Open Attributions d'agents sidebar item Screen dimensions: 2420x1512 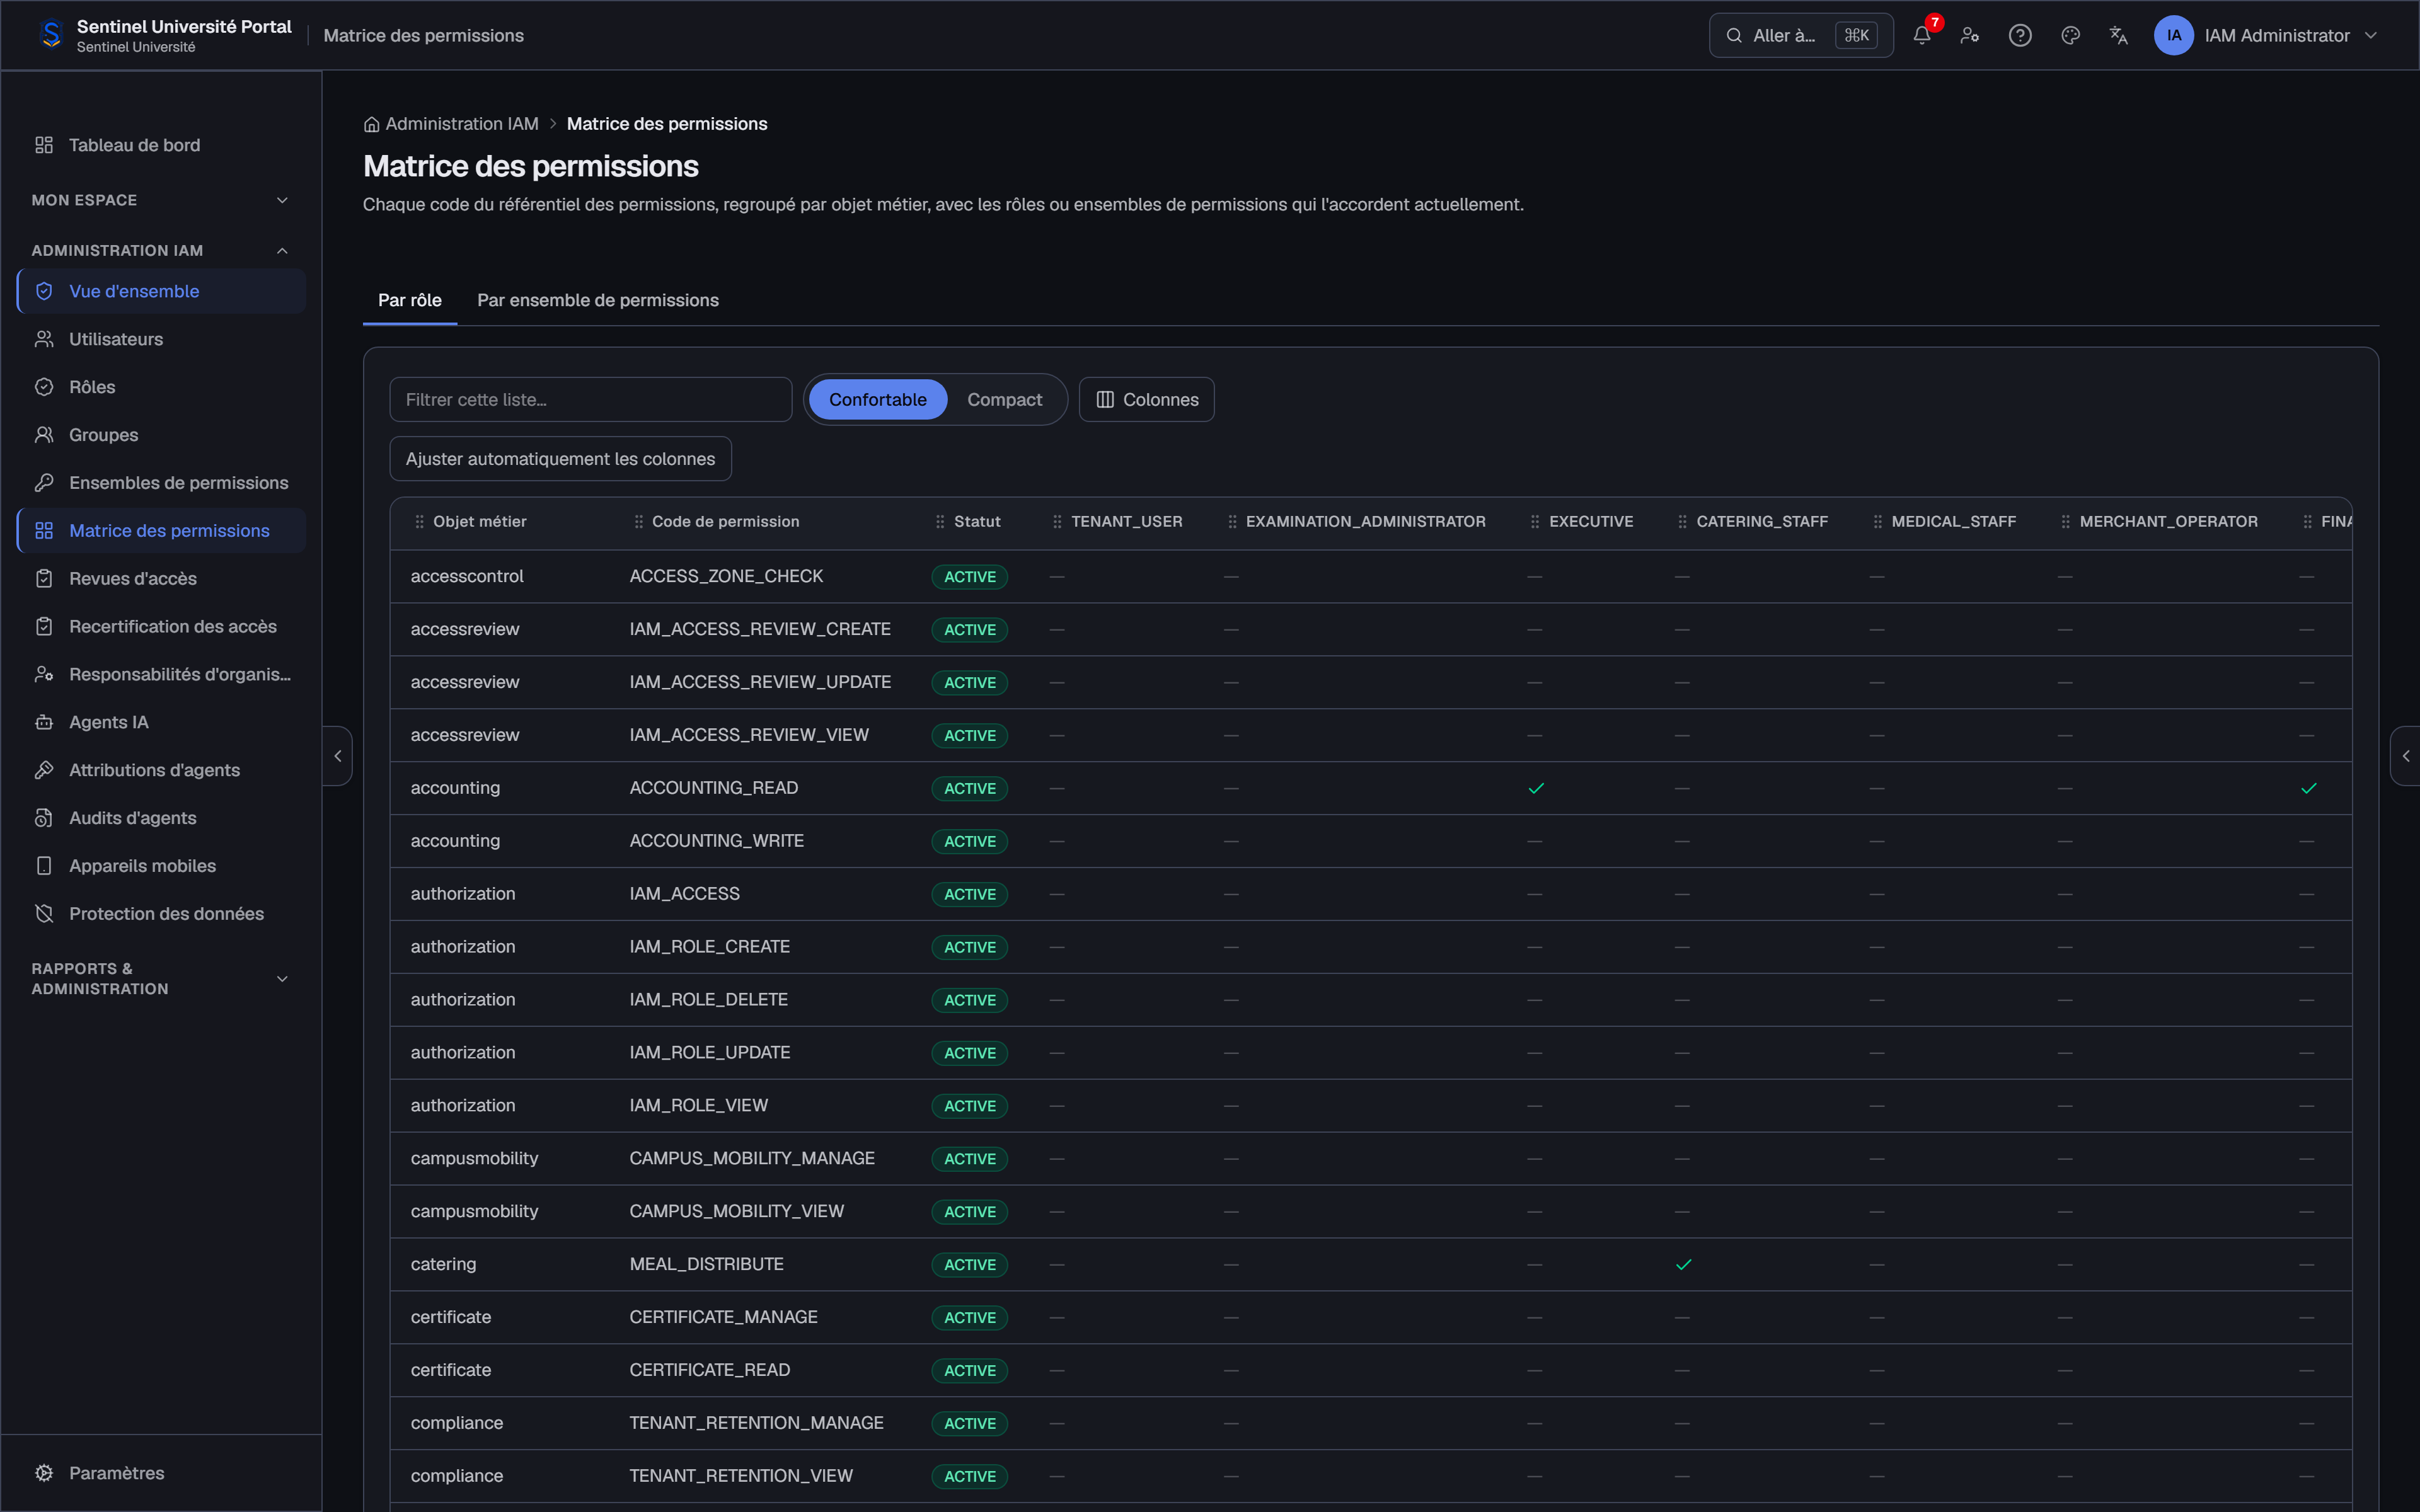[x=161, y=770]
